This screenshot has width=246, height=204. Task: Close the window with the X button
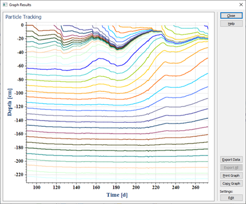241,5
